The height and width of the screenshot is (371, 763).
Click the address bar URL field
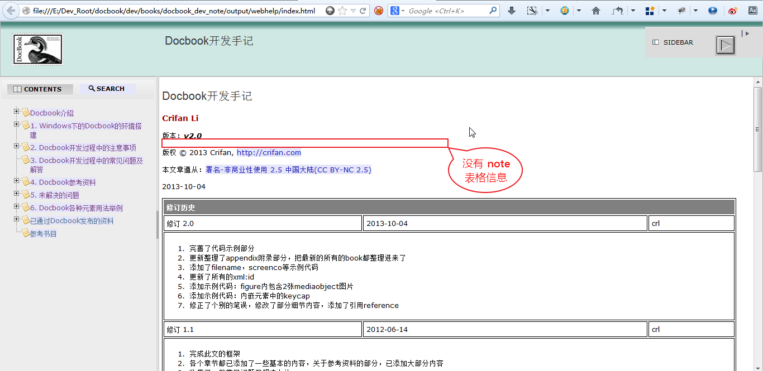174,11
